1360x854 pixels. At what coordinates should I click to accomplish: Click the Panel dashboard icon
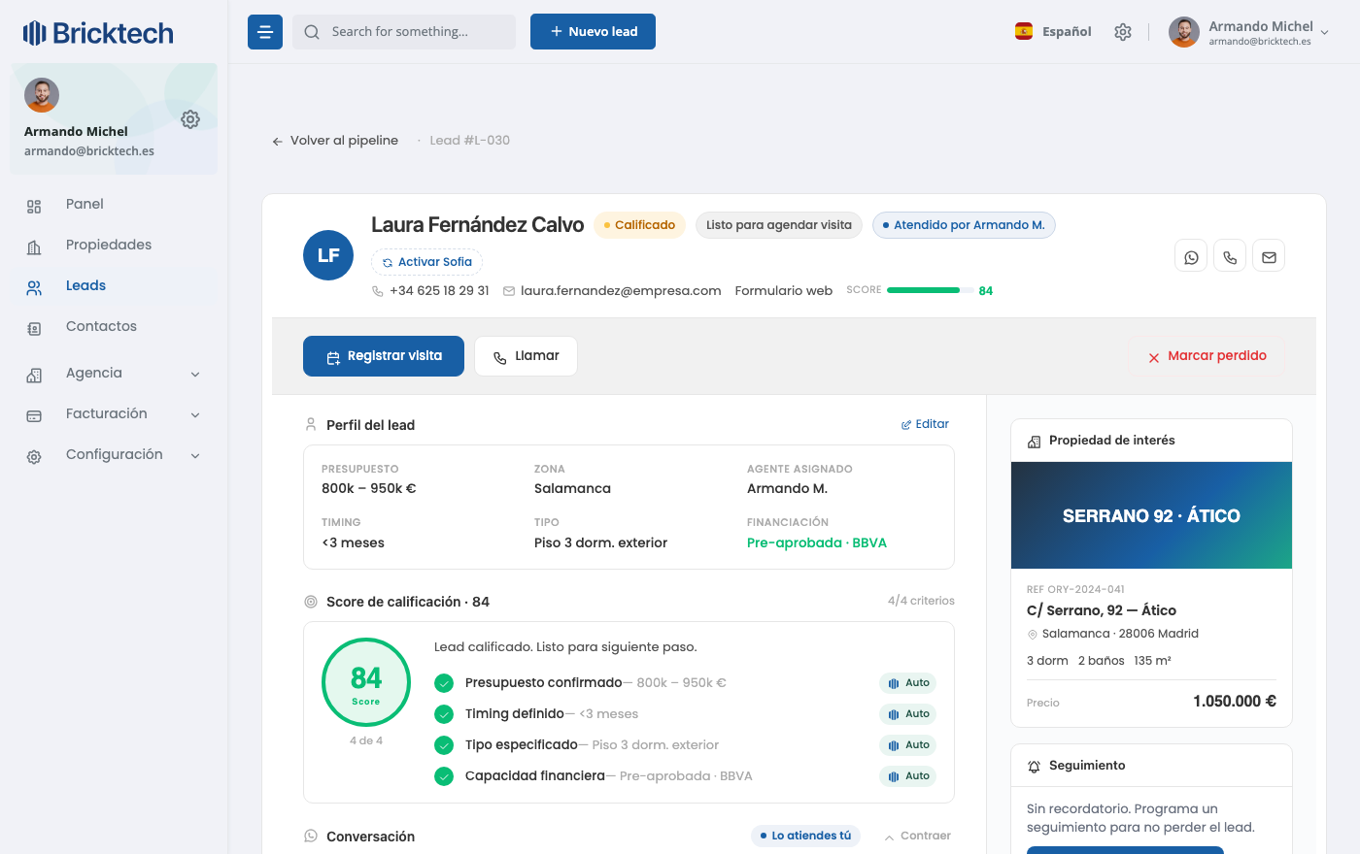coord(34,206)
